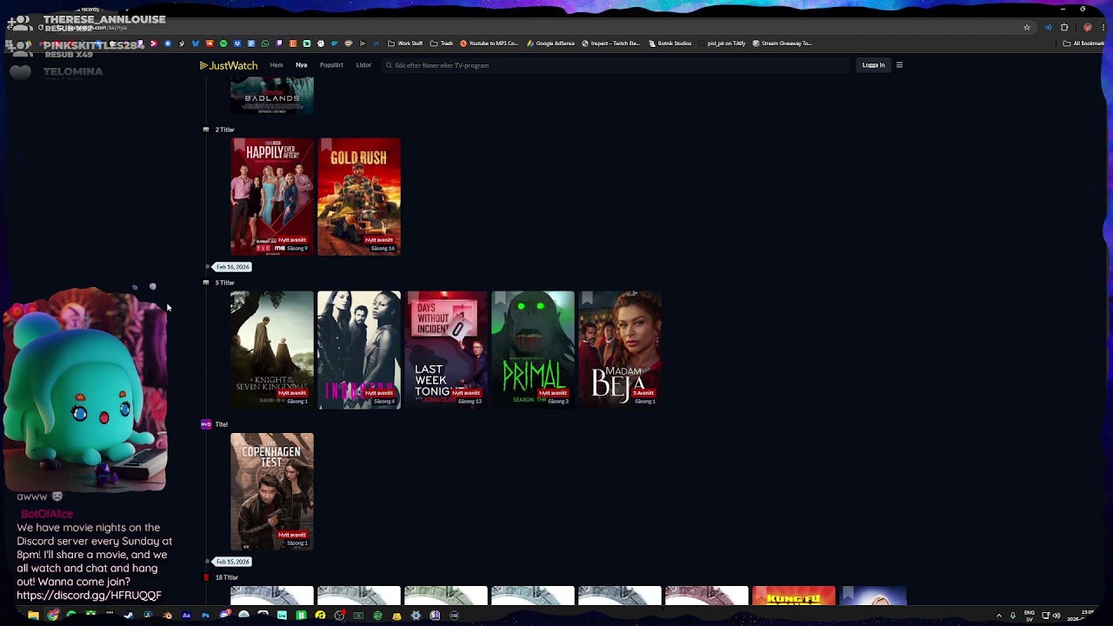Image resolution: width=1113 pixels, height=626 pixels.
Task: Open Google Chrome from the taskbar
Action: 52,616
